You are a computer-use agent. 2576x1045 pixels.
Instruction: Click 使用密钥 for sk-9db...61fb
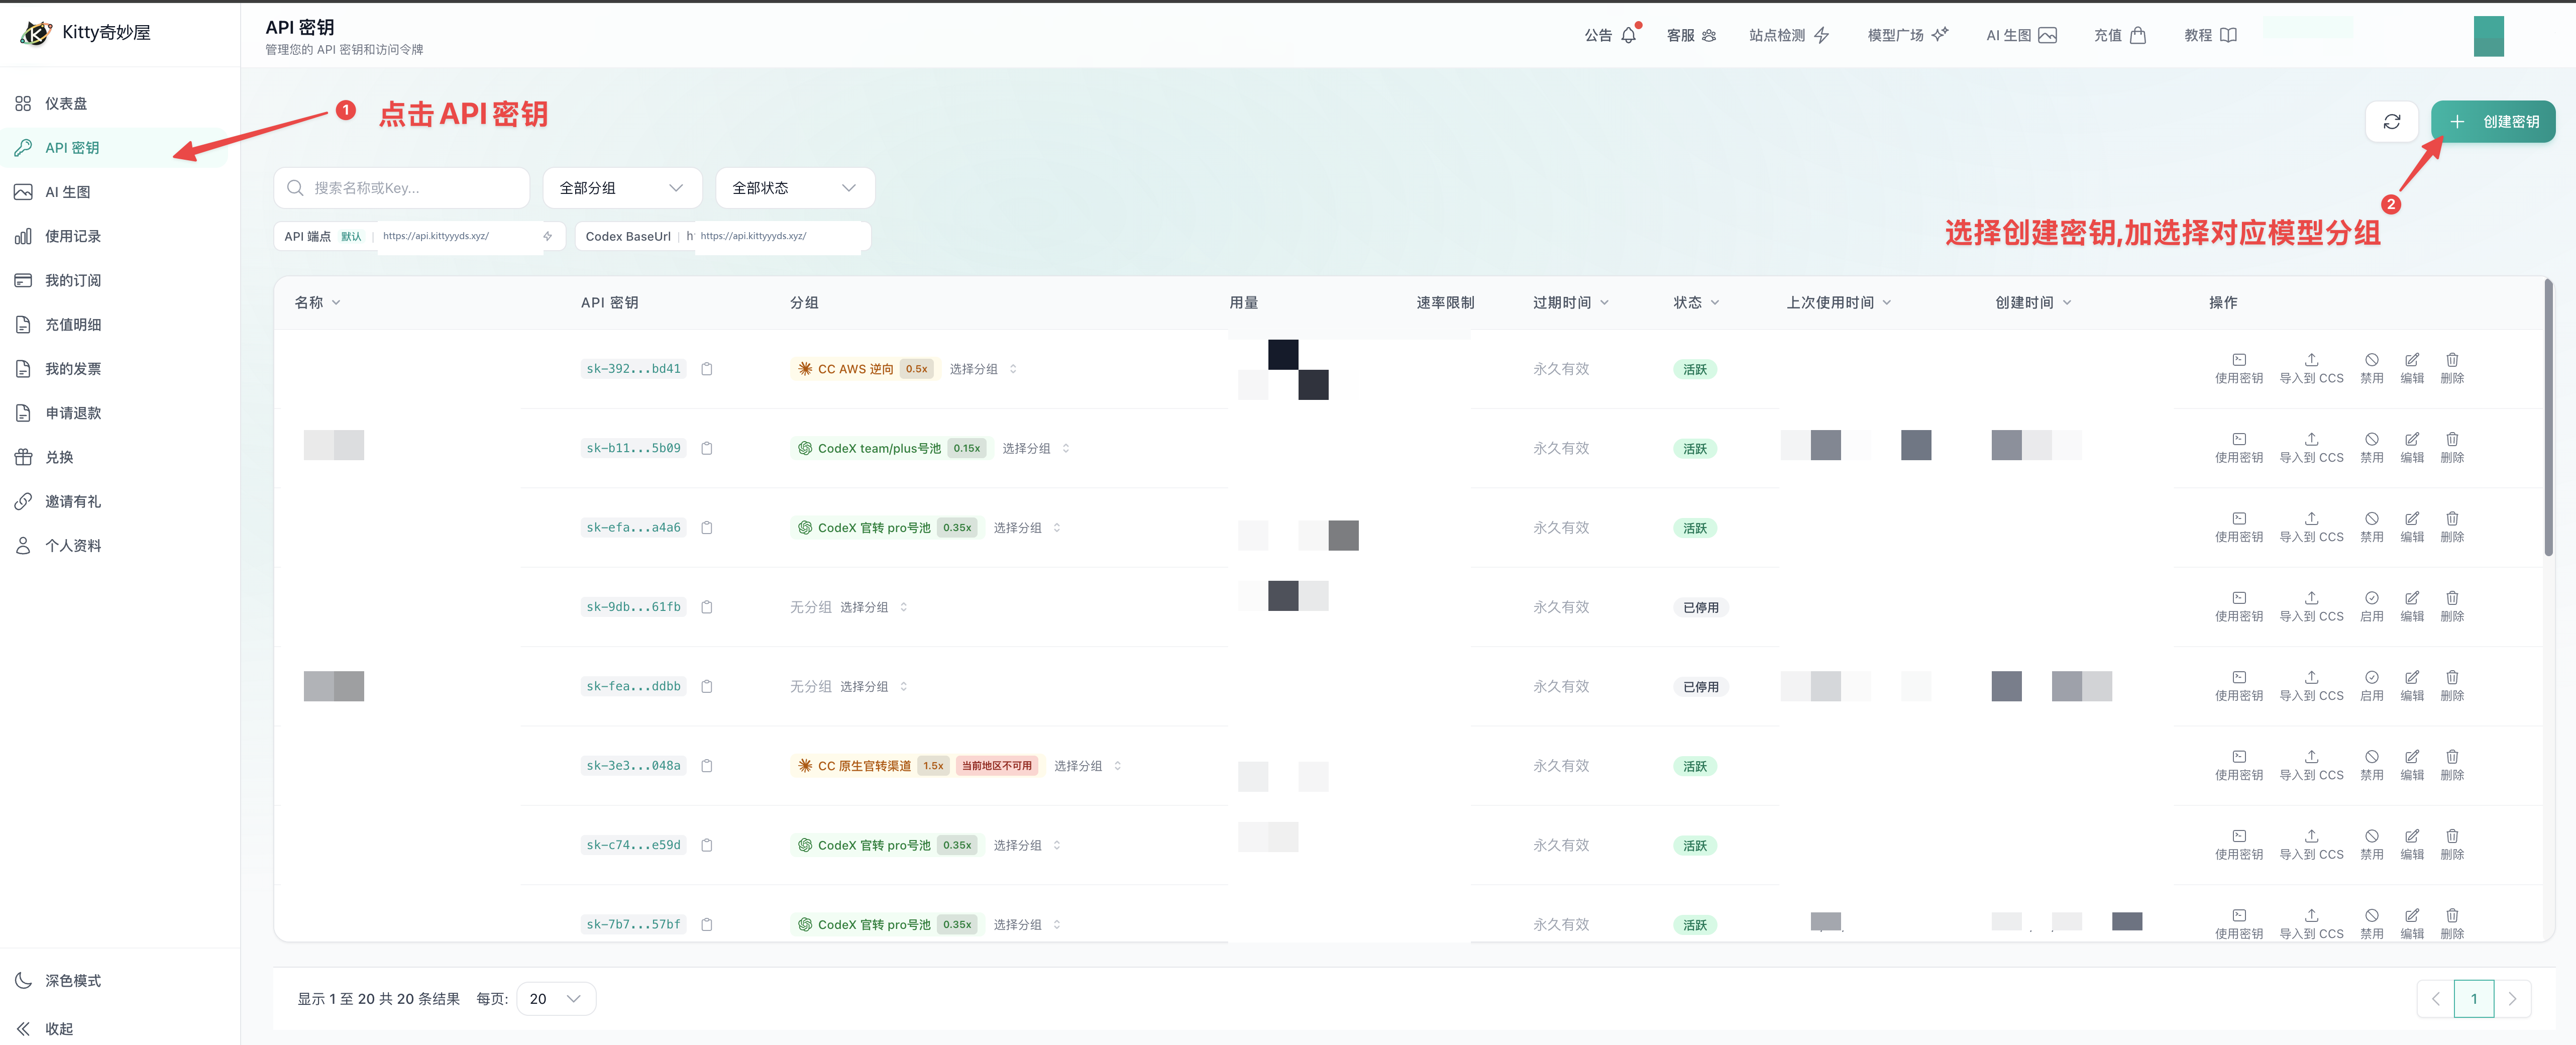tap(2238, 607)
